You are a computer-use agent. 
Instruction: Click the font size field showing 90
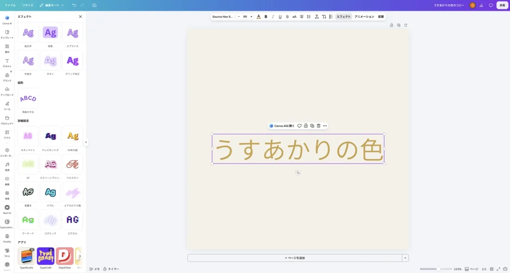point(245,16)
